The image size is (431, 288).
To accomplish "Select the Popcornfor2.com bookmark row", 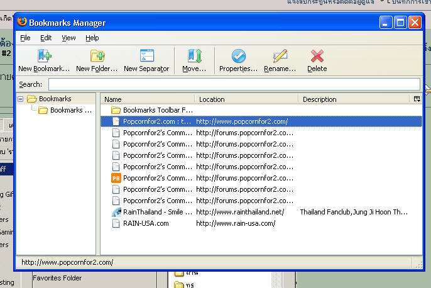I will (x=261, y=121).
